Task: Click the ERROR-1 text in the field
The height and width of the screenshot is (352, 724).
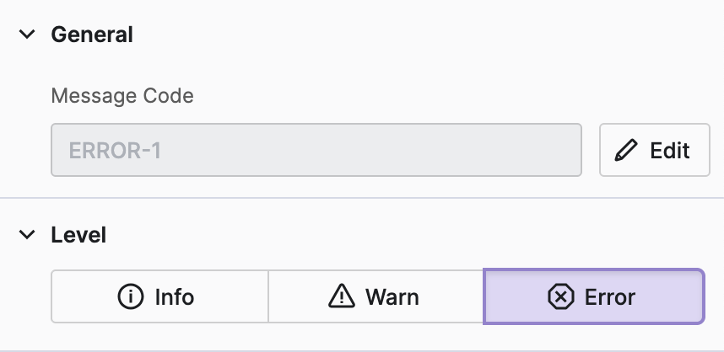Action: pyautogui.click(x=115, y=151)
